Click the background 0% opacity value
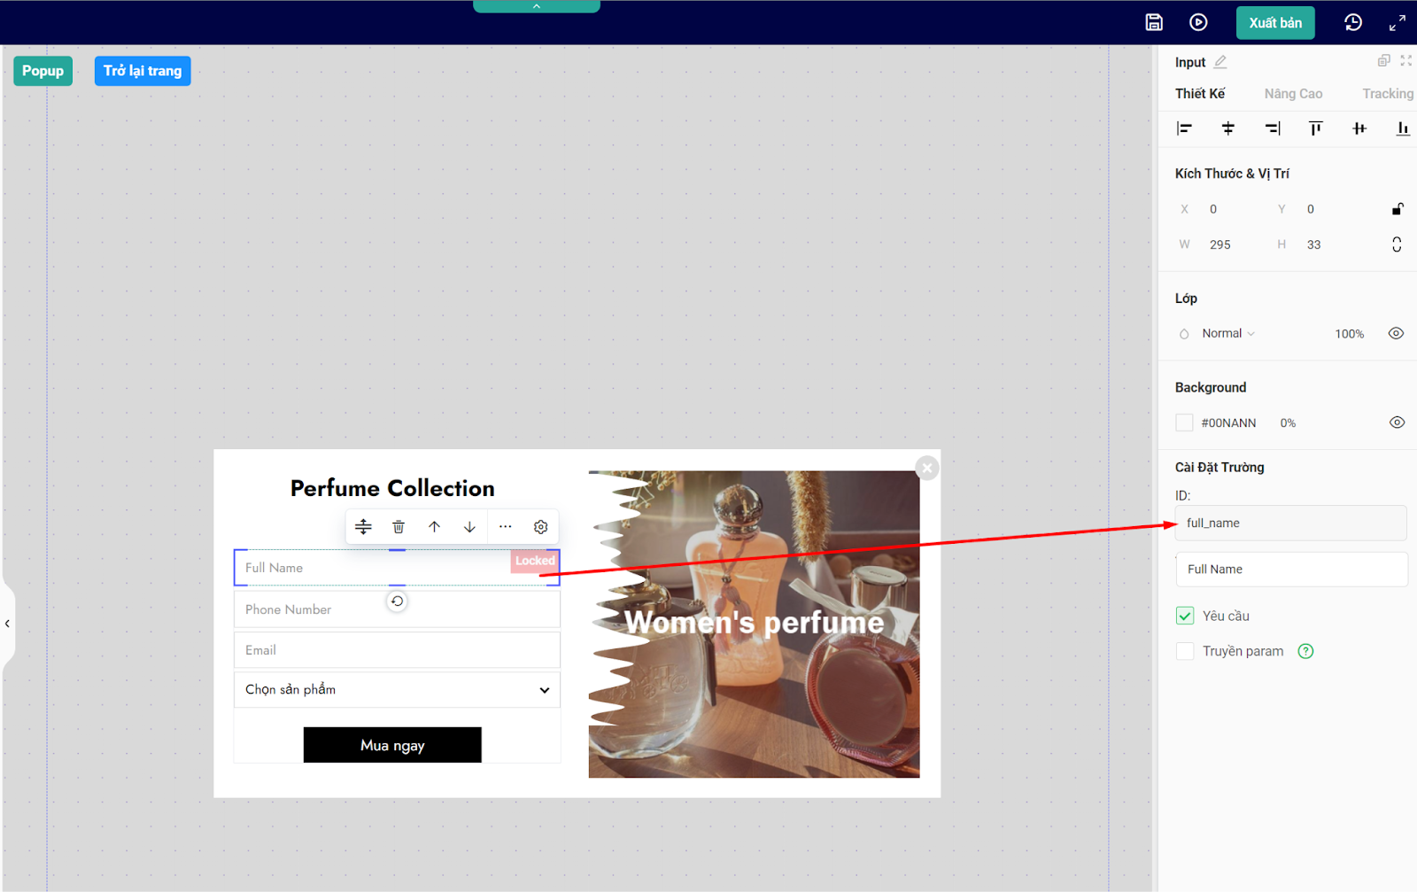 point(1288,423)
